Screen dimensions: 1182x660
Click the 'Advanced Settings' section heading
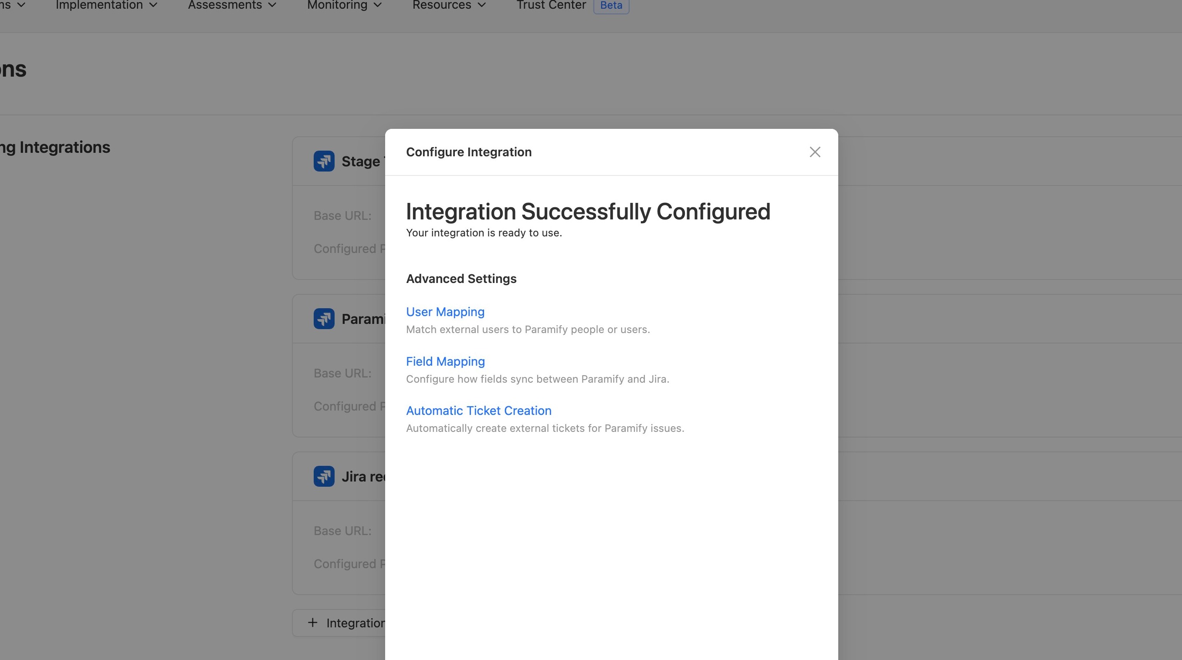pos(461,279)
